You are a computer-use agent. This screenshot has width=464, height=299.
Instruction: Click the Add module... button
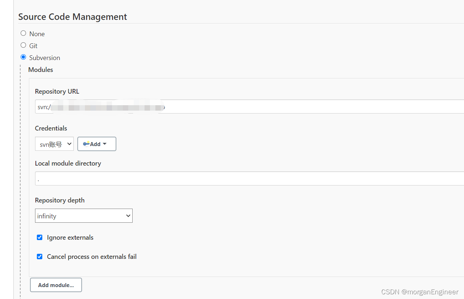tap(56, 285)
